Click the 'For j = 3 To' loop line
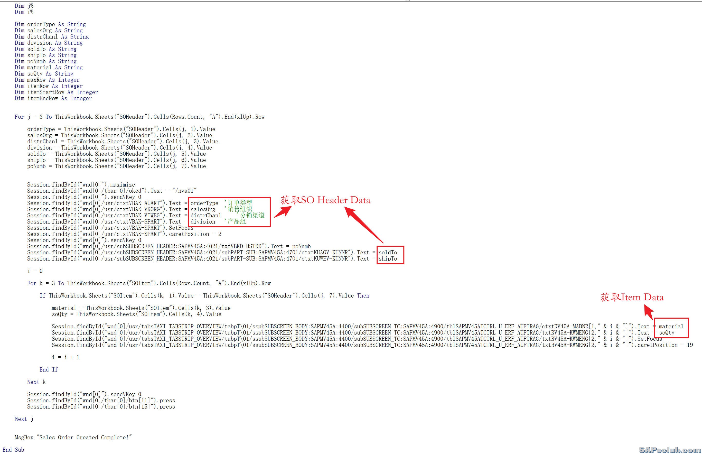Image resolution: width=702 pixels, height=454 pixels. [x=140, y=117]
